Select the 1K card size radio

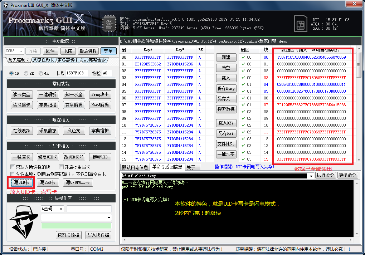[x=11, y=73]
